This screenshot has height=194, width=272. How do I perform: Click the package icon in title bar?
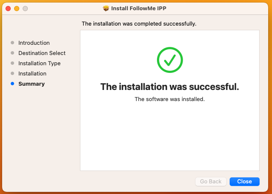tap(106, 8)
